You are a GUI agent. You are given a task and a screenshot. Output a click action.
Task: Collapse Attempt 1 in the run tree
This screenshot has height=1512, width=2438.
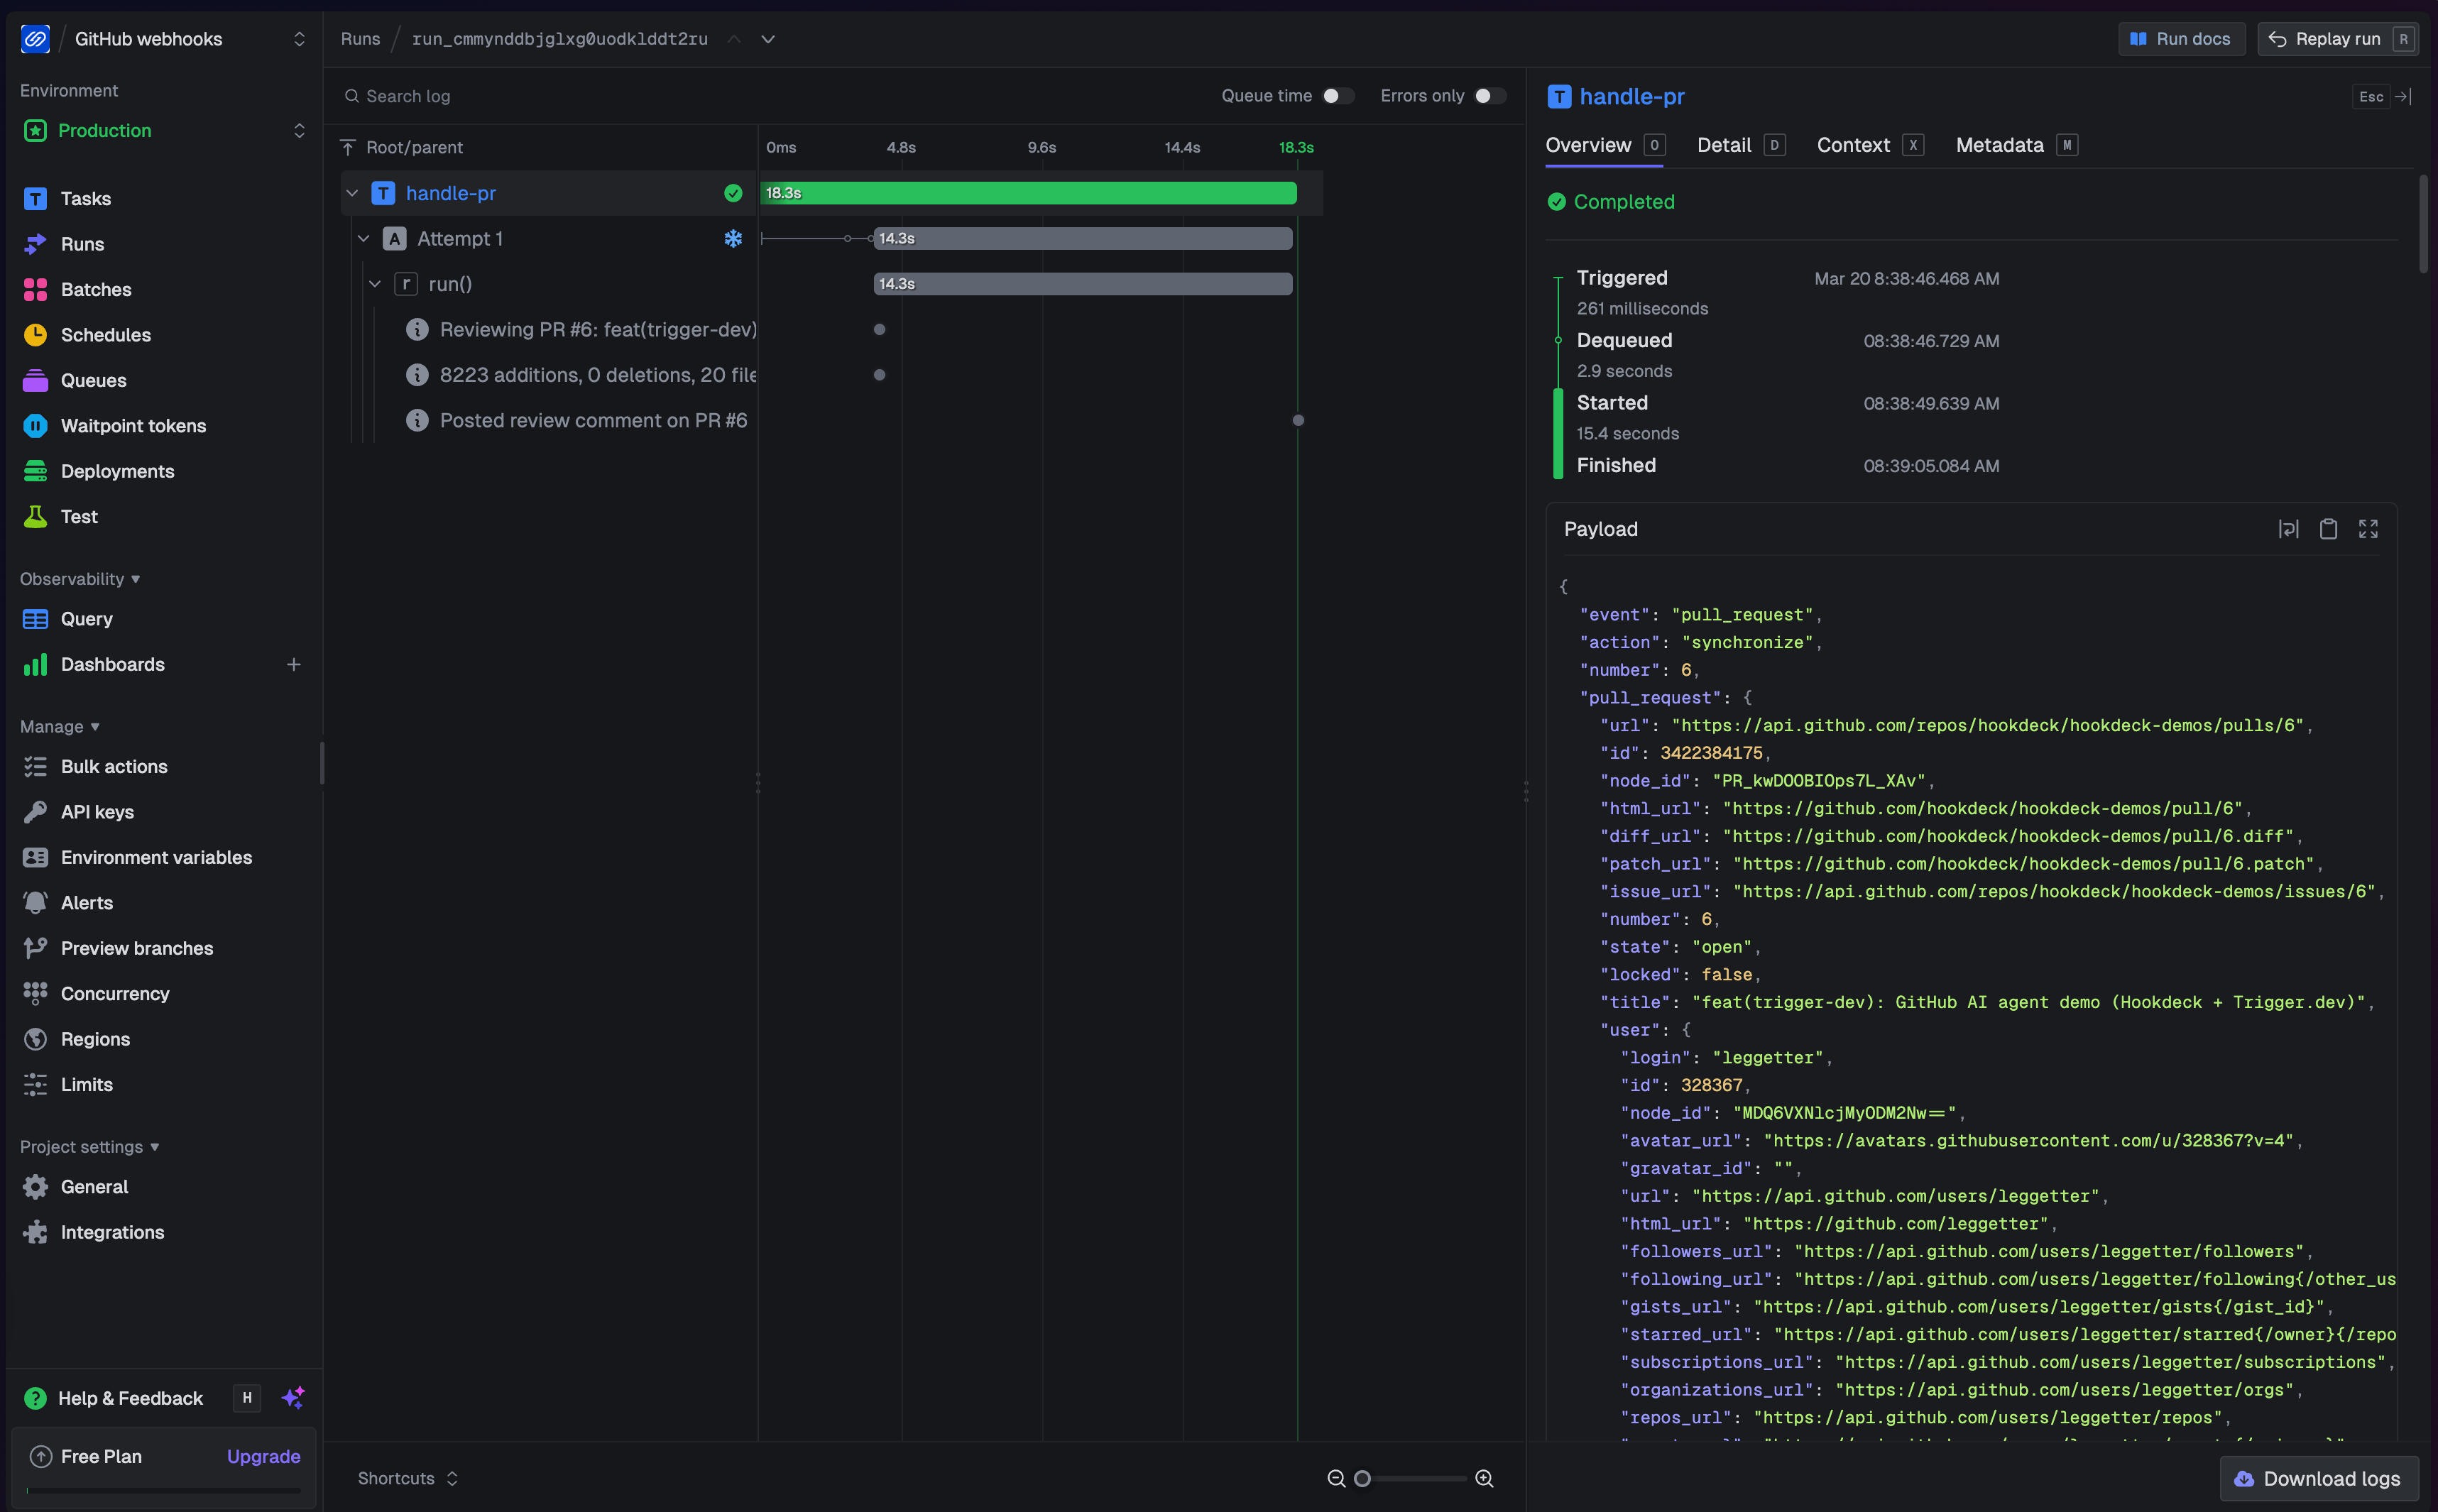(x=364, y=238)
